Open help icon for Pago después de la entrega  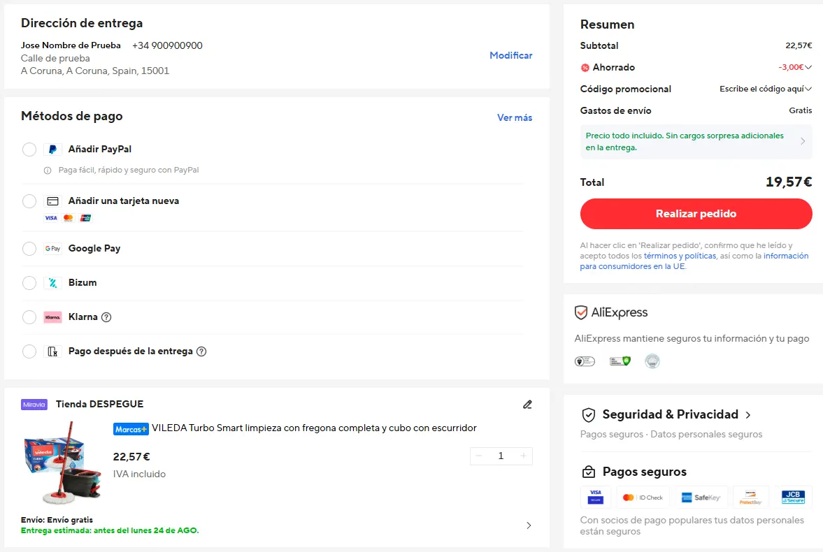pyautogui.click(x=201, y=351)
